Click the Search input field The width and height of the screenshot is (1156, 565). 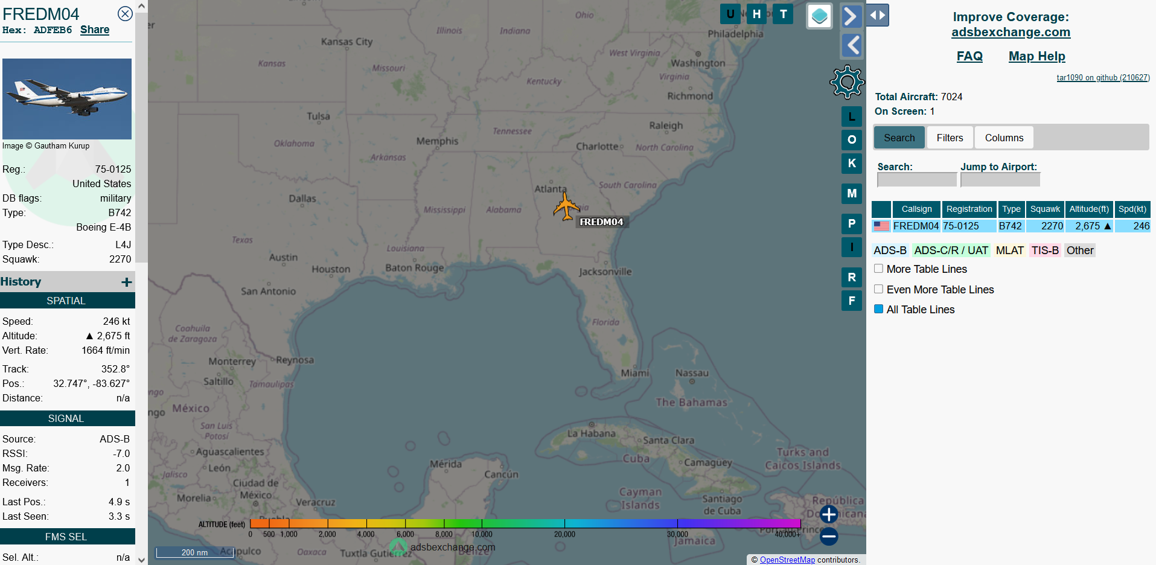click(916, 180)
